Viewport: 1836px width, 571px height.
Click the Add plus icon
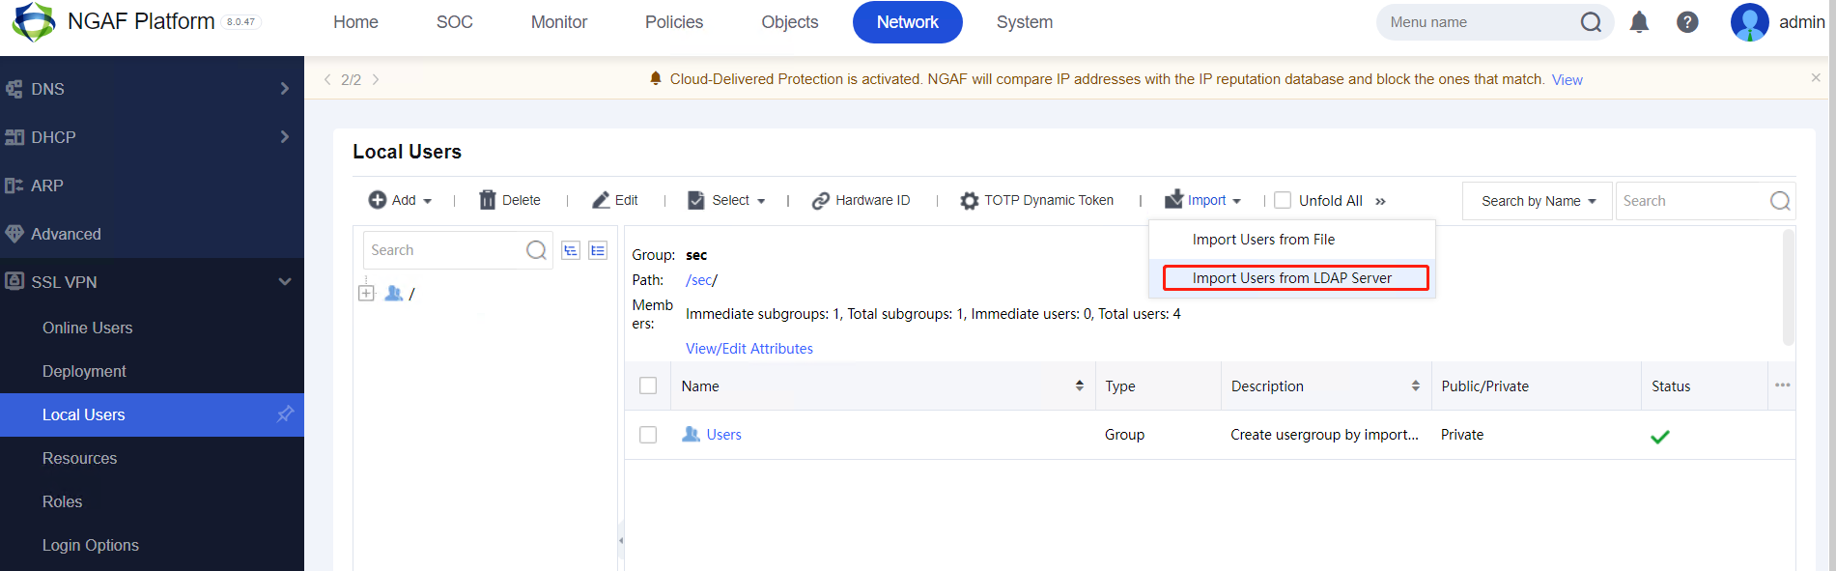[x=378, y=200]
